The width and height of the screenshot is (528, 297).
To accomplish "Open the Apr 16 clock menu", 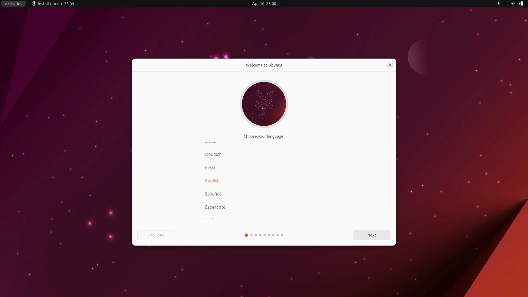I will [x=263, y=4].
